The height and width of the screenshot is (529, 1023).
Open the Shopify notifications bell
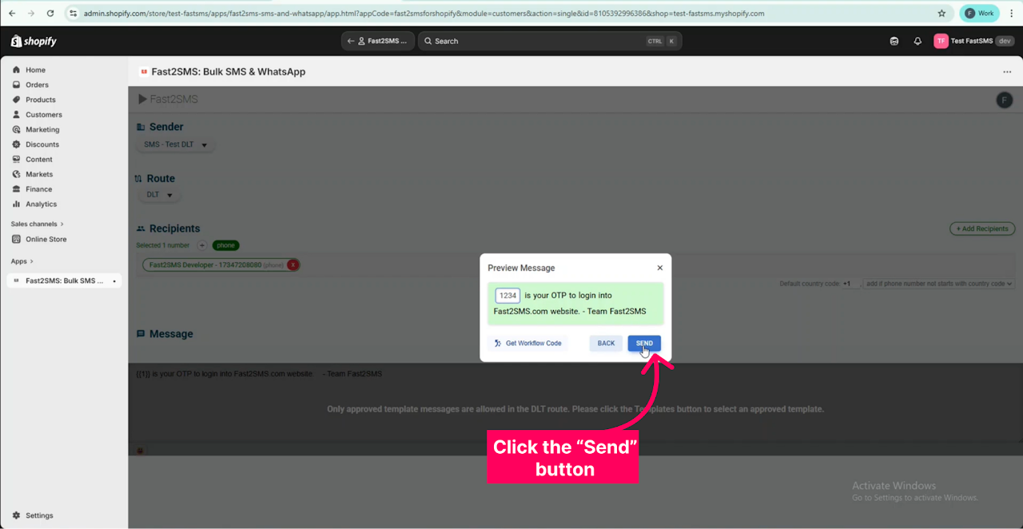[x=918, y=41]
